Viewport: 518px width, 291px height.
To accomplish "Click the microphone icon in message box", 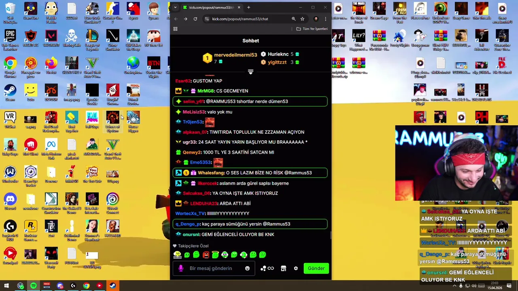I will click(181, 268).
